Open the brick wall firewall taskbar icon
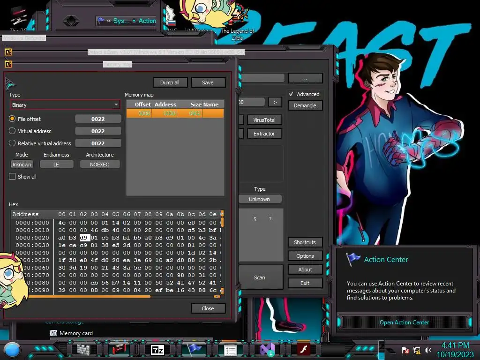The width and height of the screenshot is (480, 360). pyautogui.click(x=83, y=350)
